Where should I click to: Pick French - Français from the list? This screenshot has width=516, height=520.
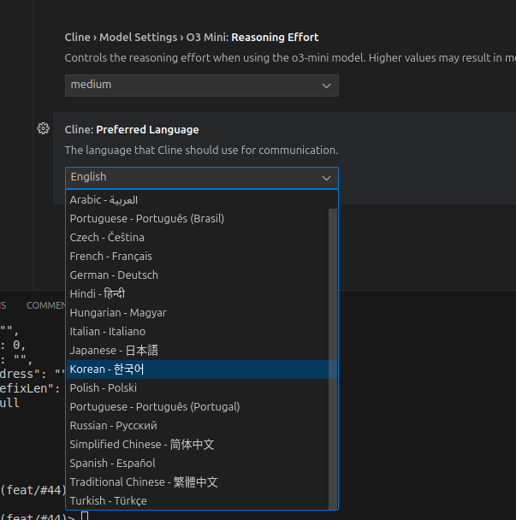pyautogui.click(x=111, y=257)
